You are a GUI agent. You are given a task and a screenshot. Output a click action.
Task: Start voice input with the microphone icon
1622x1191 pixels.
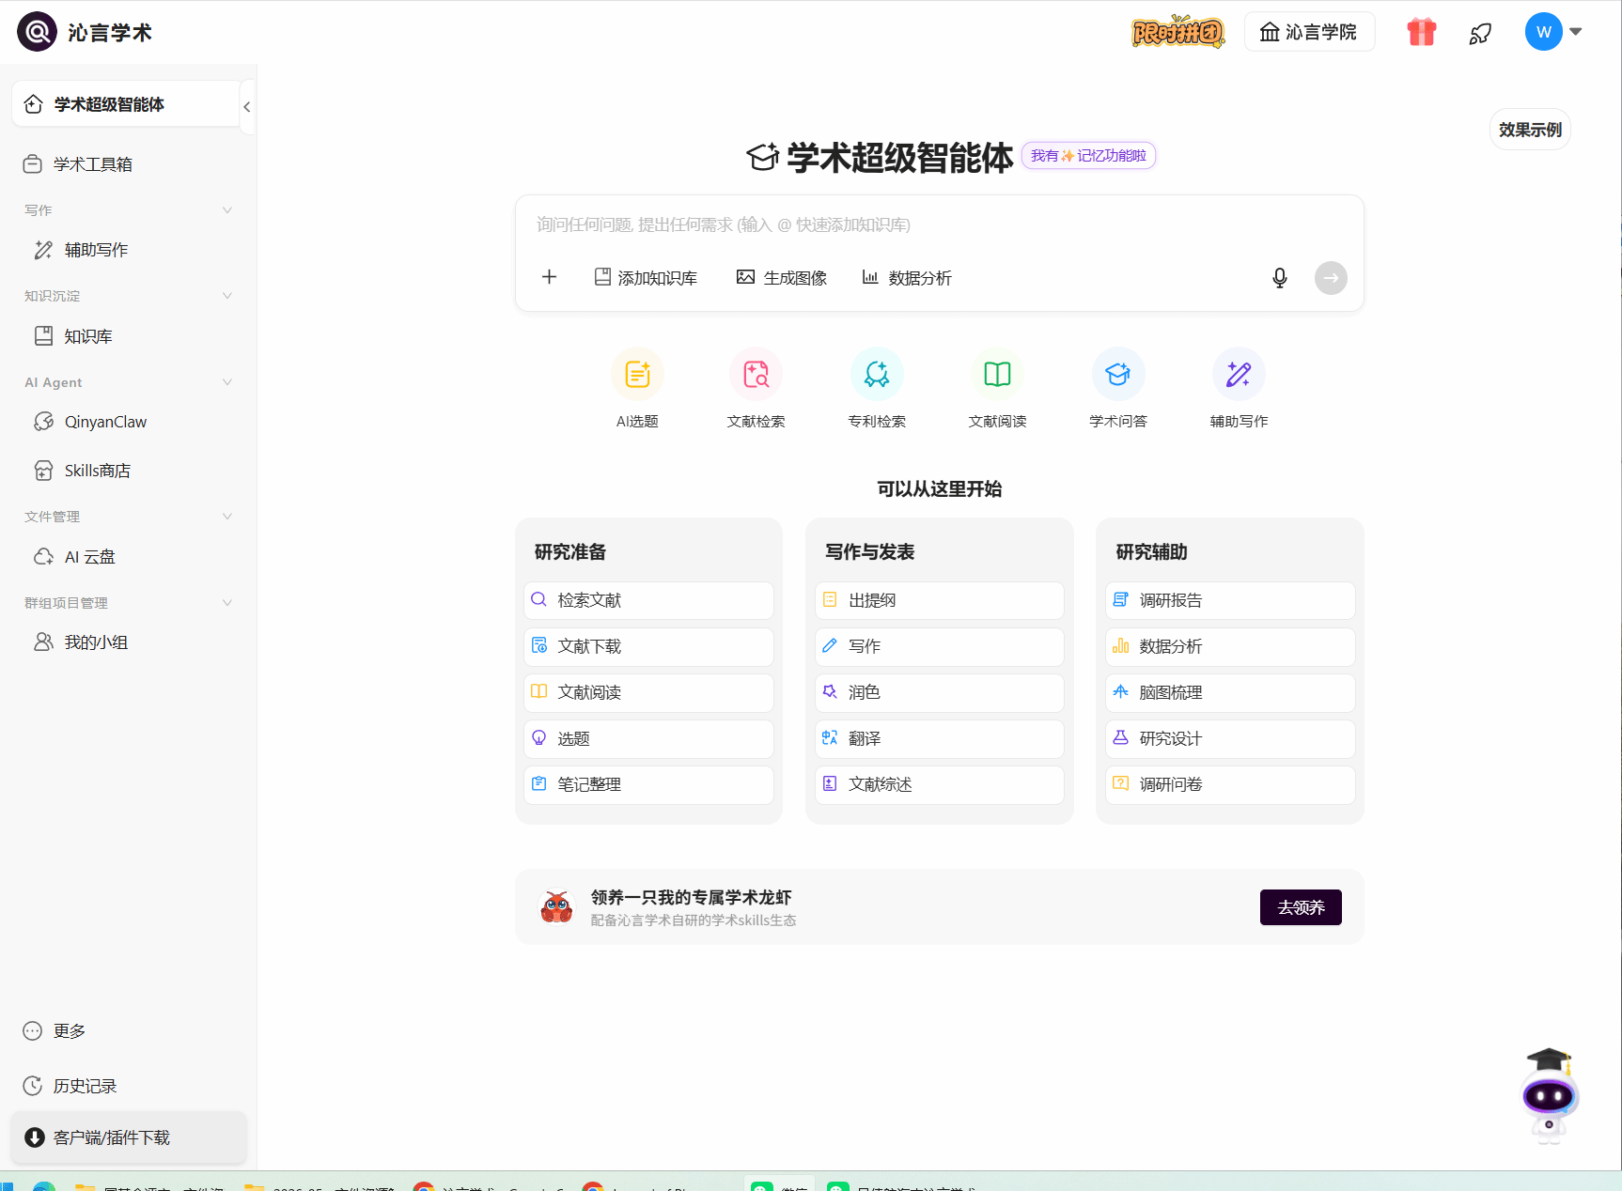pos(1280,278)
